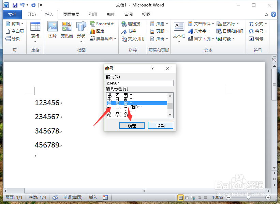Create a hyperlink using 超链接 icon
280x204 pixels.
tap(129, 24)
